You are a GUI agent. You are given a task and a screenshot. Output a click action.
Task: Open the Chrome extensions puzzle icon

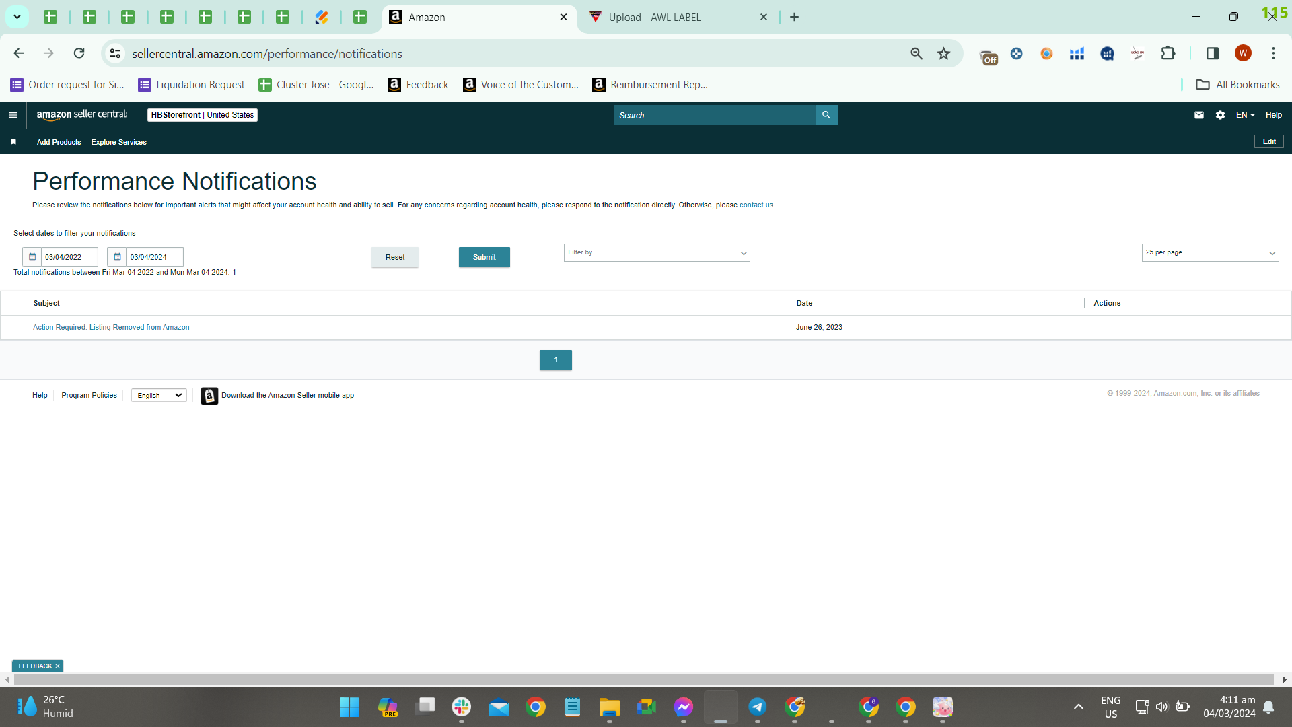1168,53
